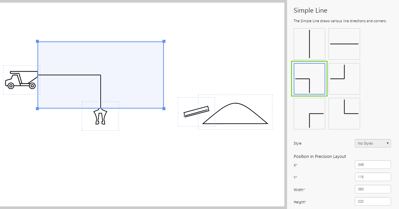
Task: Click the X position input field
Action: click(x=373, y=165)
